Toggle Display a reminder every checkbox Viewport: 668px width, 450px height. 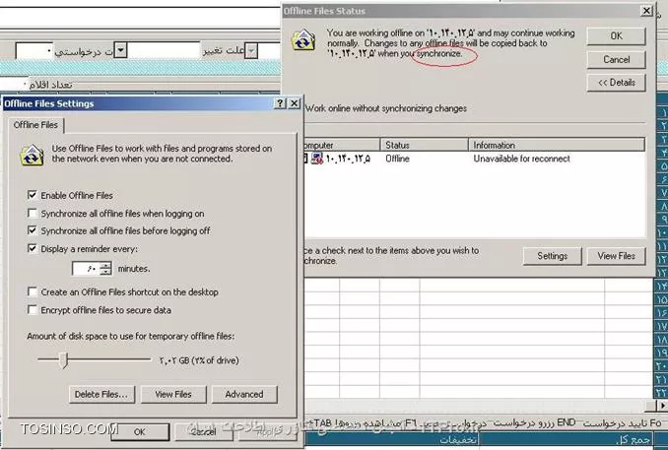coord(32,248)
